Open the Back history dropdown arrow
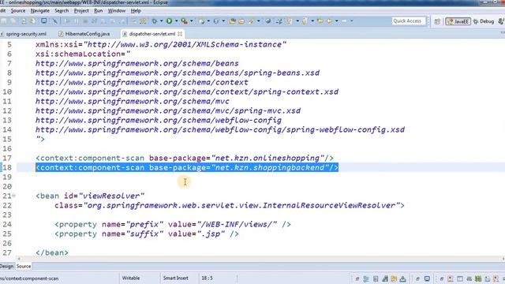The height and width of the screenshot is (284, 505). coord(337,21)
